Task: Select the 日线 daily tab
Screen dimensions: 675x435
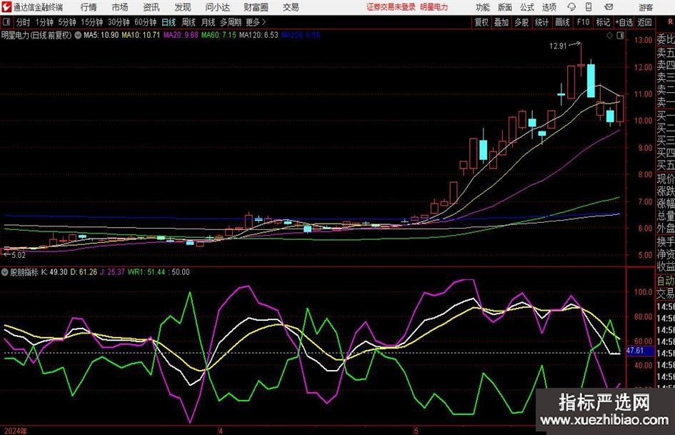Action: (x=169, y=22)
